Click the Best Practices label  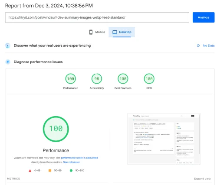[123, 88]
